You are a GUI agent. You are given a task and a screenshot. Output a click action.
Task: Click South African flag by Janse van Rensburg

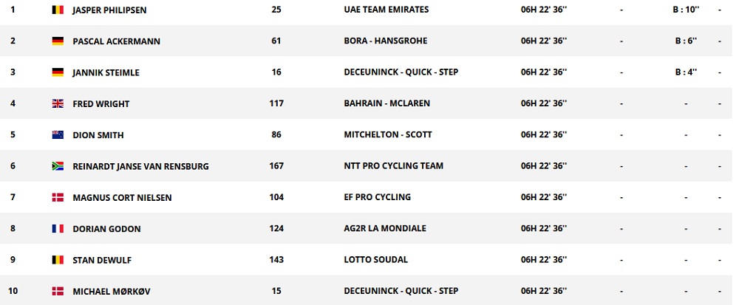(57, 166)
